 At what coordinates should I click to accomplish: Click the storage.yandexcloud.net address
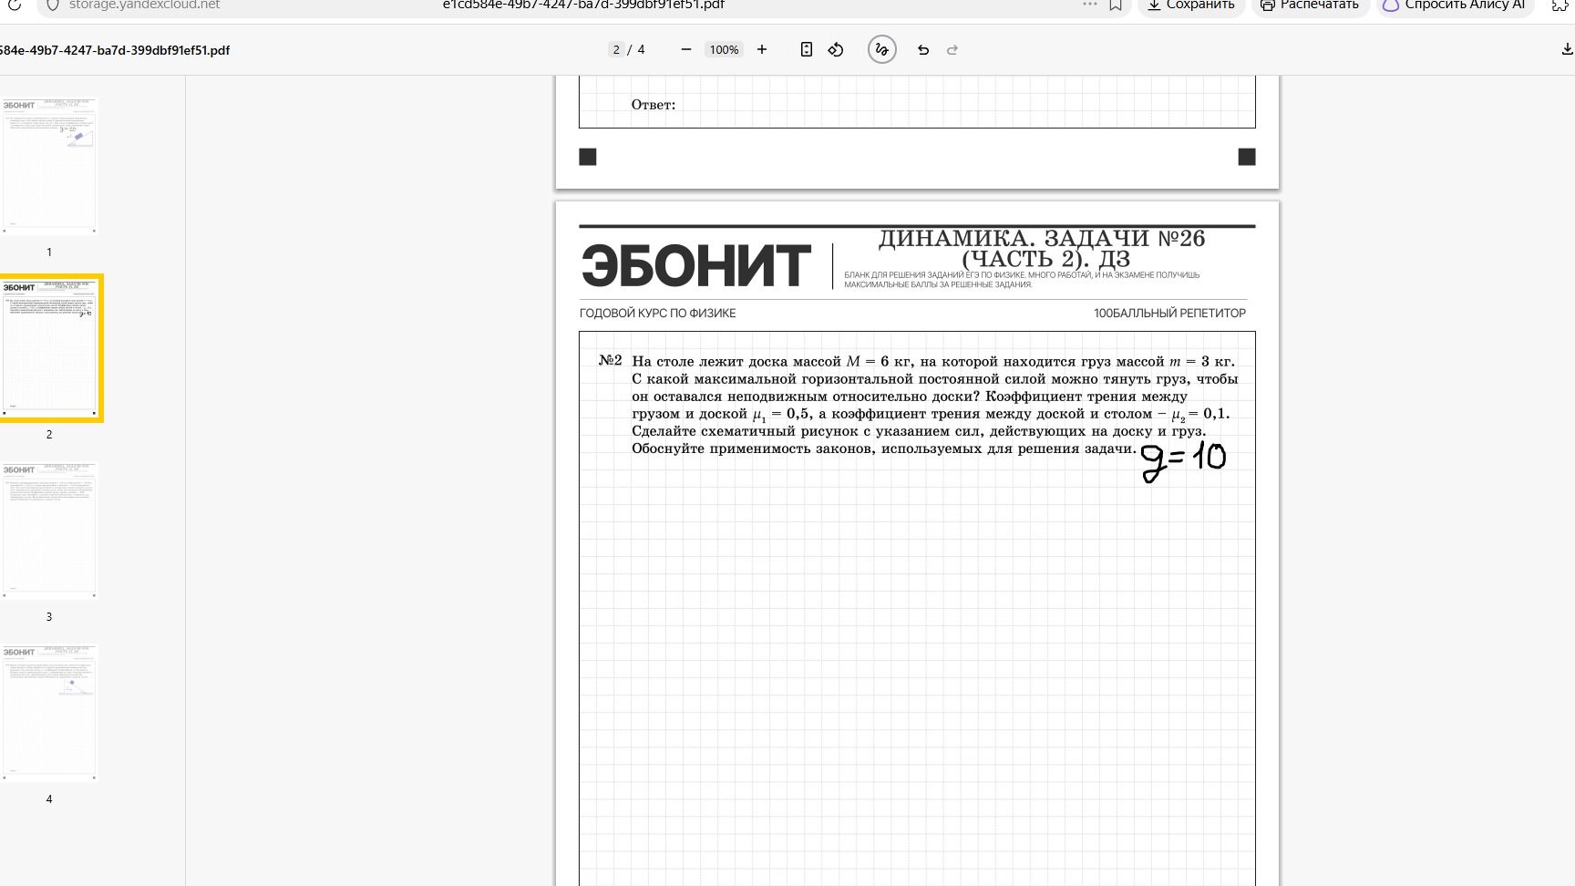click(x=144, y=5)
